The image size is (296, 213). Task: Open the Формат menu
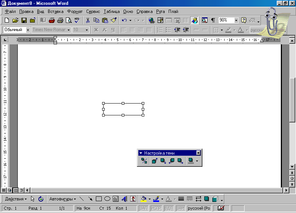click(x=75, y=11)
